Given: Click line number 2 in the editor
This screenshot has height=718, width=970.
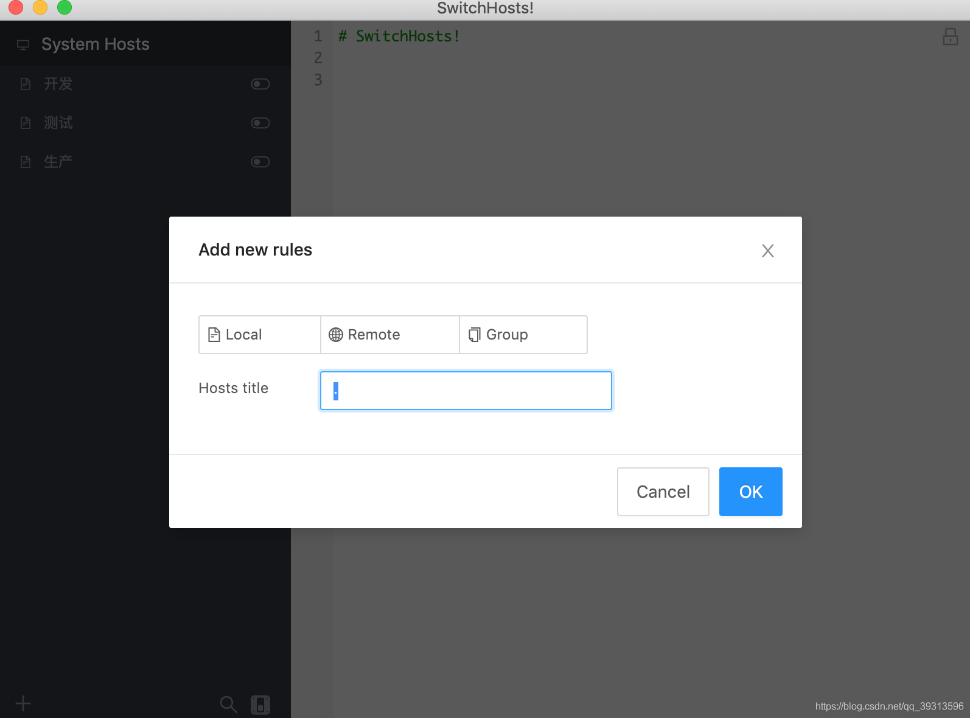Looking at the screenshot, I should (318, 58).
